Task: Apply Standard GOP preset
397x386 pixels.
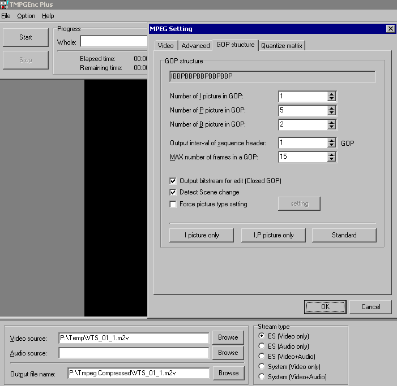Action: (x=344, y=235)
